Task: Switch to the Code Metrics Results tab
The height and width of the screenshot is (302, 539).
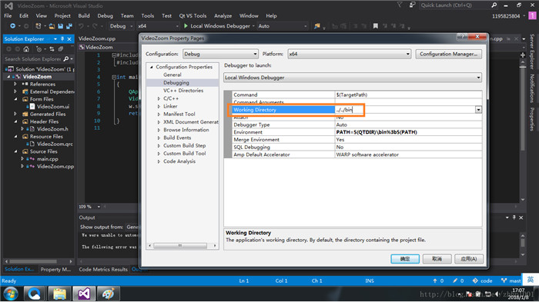Action: click(x=103, y=270)
